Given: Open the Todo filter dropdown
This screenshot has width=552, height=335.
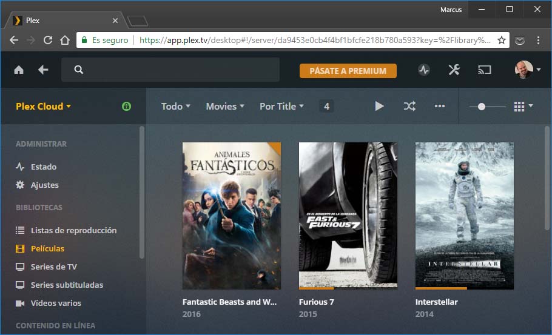Looking at the screenshot, I should pos(176,106).
